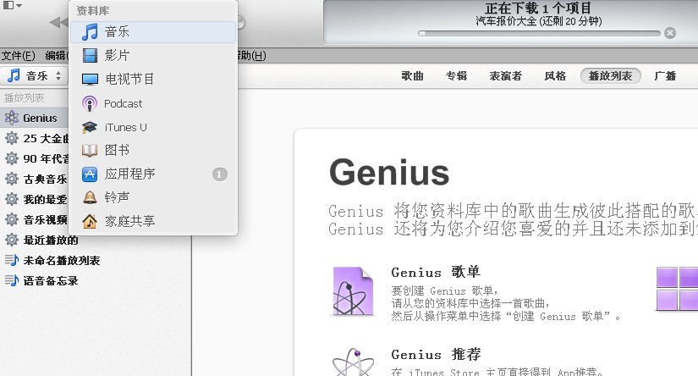Click the open book icon for 图书
The image size is (698, 376).
click(90, 151)
